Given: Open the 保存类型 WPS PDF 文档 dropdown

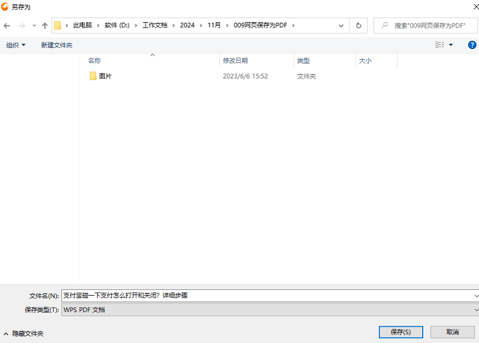Looking at the screenshot, I should [270, 309].
